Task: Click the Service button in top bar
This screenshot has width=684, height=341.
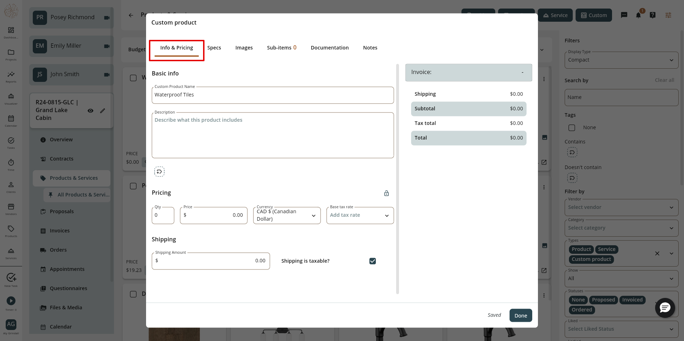Action: (555, 15)
